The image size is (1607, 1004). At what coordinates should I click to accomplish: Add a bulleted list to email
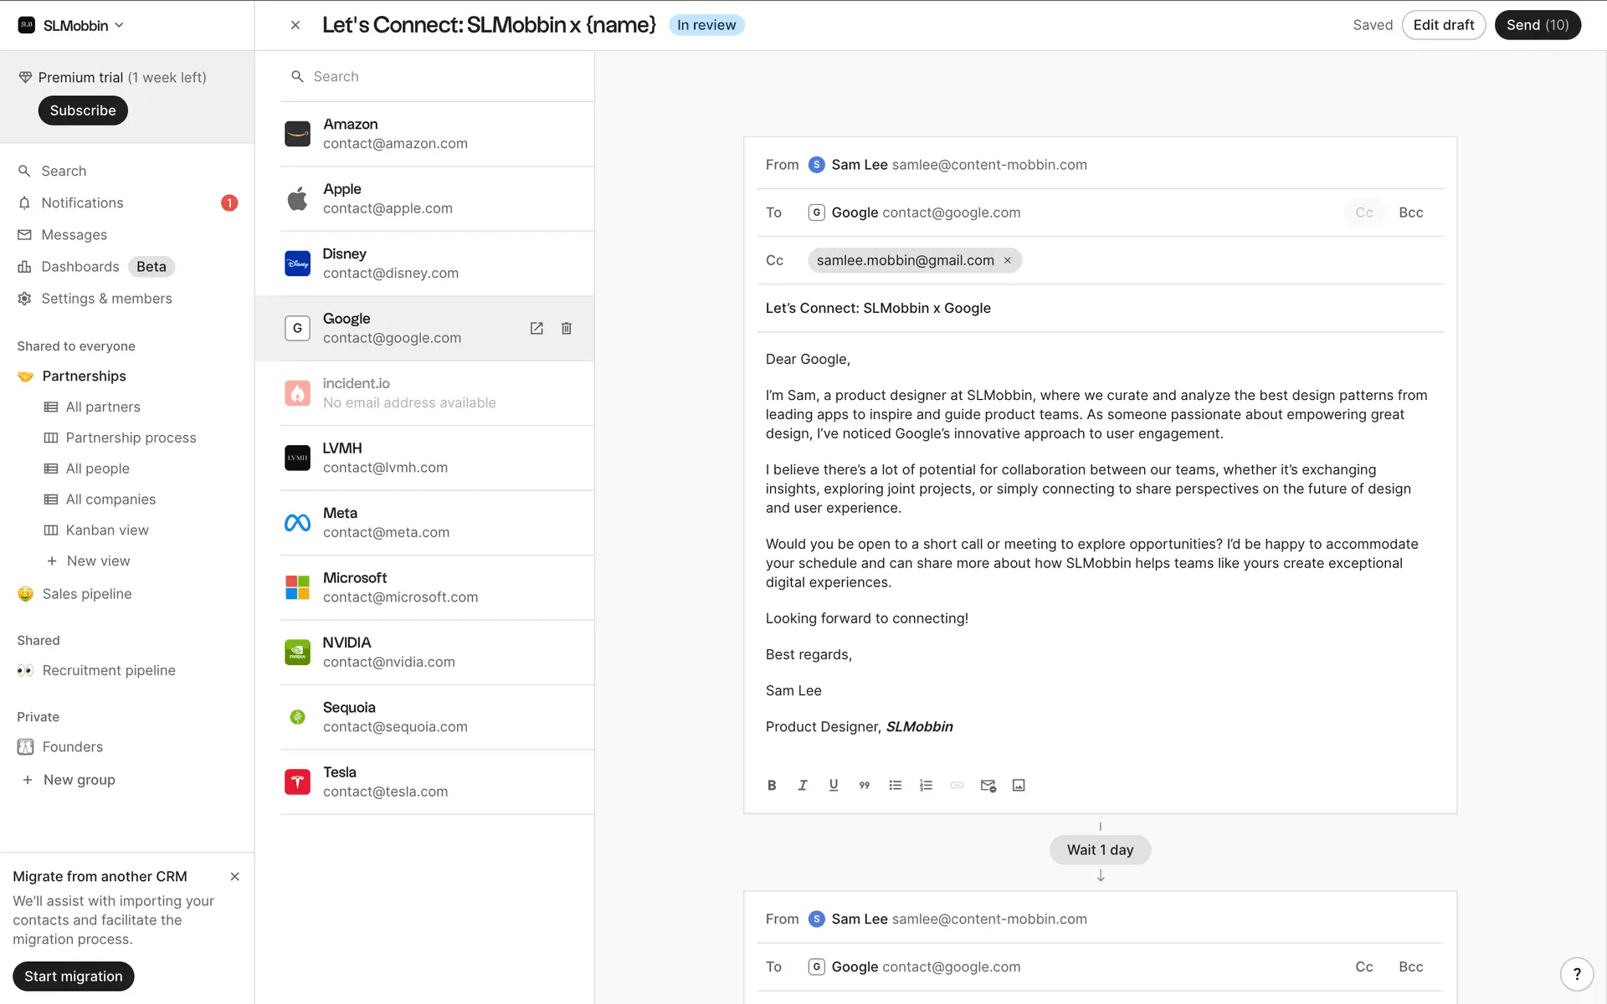[896, 785]
